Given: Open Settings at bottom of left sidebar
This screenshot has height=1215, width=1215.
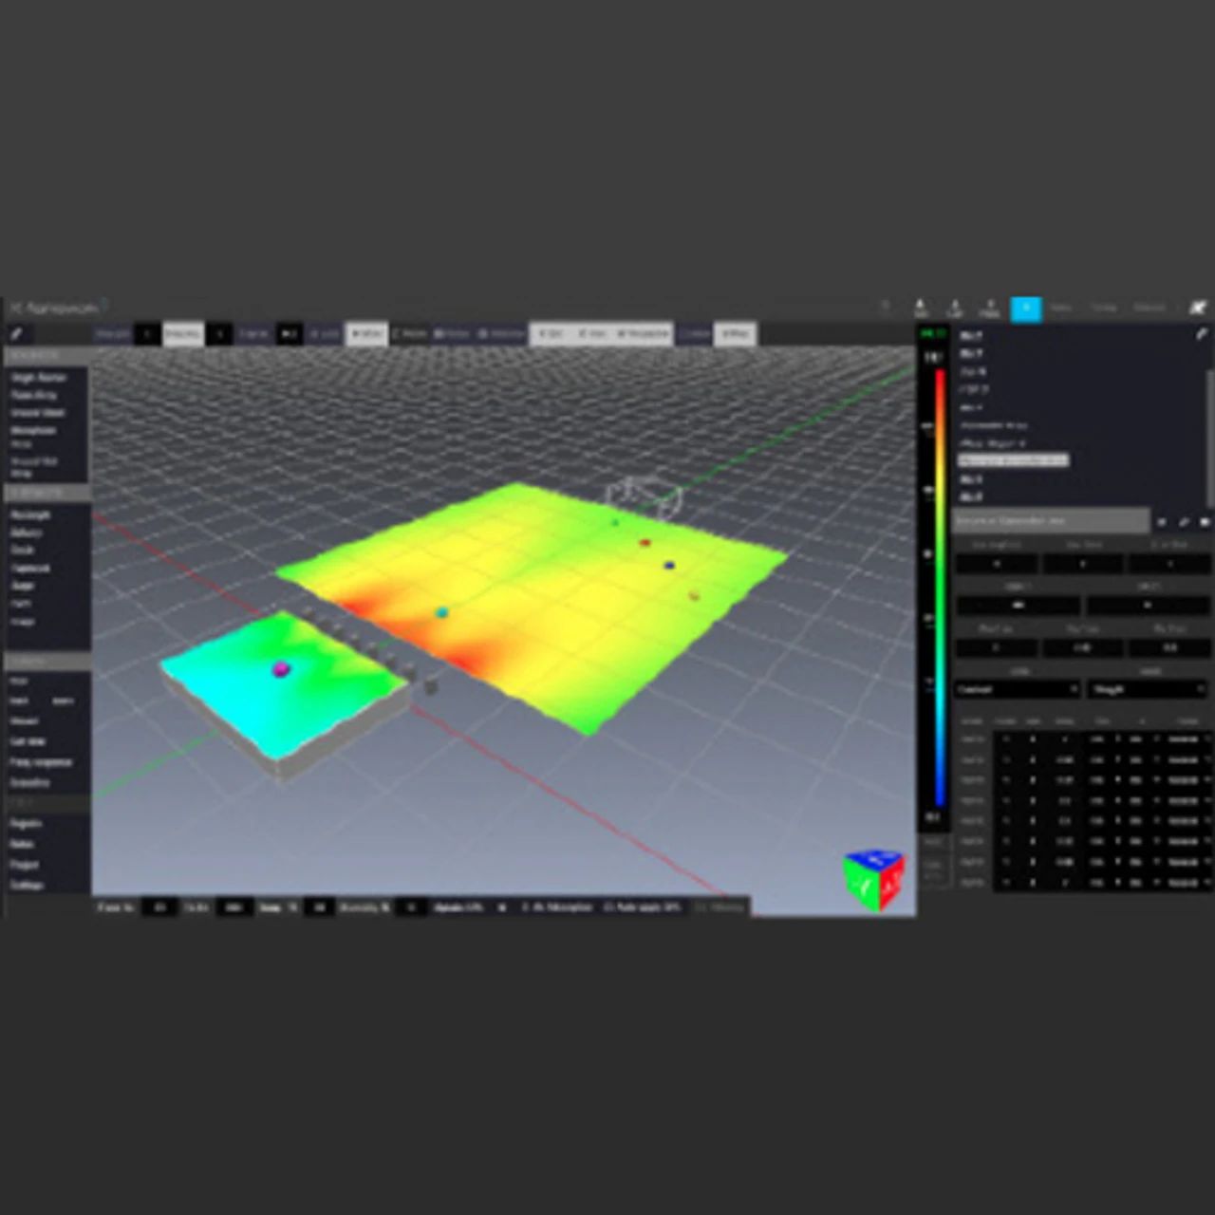Looking at the screenshot, I should click(x=26, y=885).
